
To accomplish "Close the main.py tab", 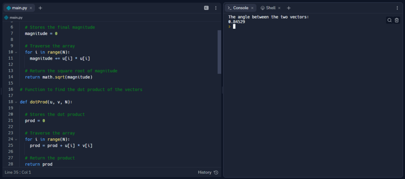I will pyautogui.click(x=31, y=8).
